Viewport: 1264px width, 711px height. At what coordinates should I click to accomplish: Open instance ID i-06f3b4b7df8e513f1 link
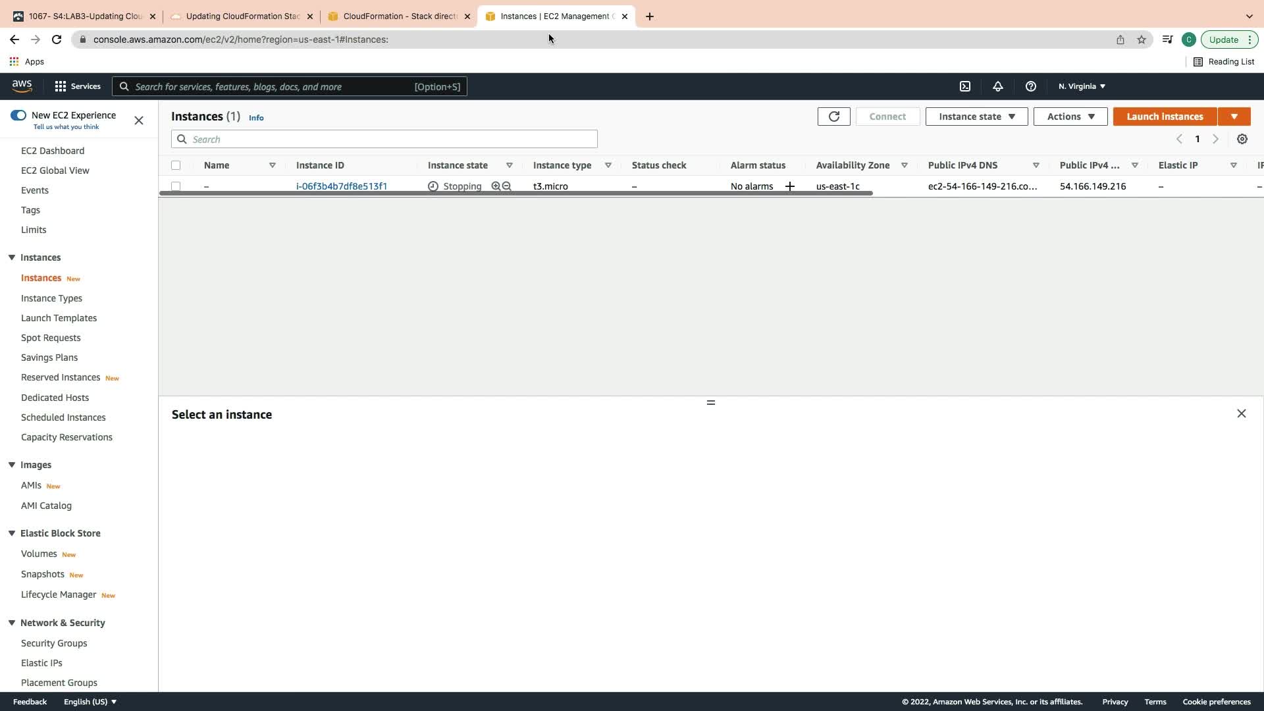342,186
